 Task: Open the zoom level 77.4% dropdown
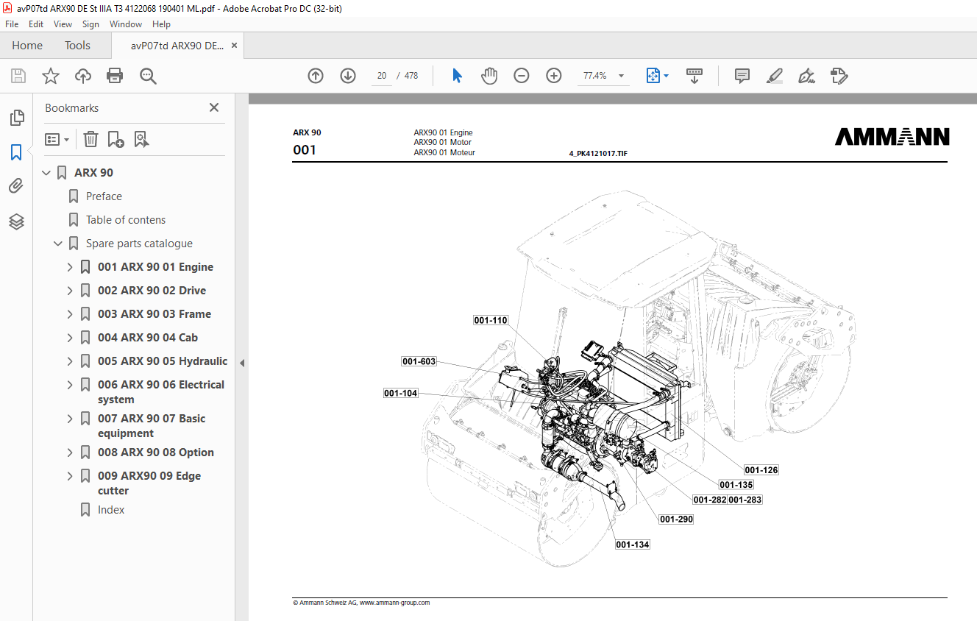click(x=621, y=76)
